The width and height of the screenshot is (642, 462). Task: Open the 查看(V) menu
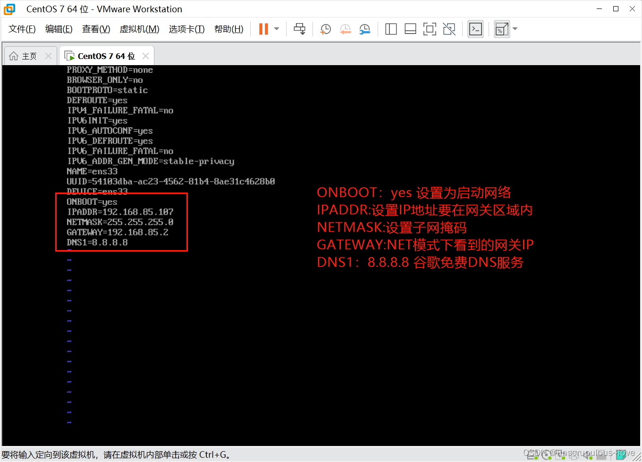point(96,29)
